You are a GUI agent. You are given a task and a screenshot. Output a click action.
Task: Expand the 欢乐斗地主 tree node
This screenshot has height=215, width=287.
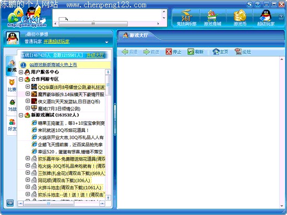[28, 194]
